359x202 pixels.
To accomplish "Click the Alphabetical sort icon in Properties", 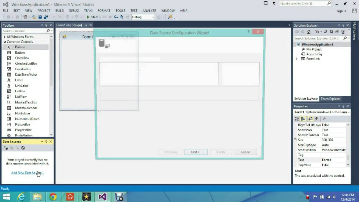I will pyautogui.click(x=303, y=119).
